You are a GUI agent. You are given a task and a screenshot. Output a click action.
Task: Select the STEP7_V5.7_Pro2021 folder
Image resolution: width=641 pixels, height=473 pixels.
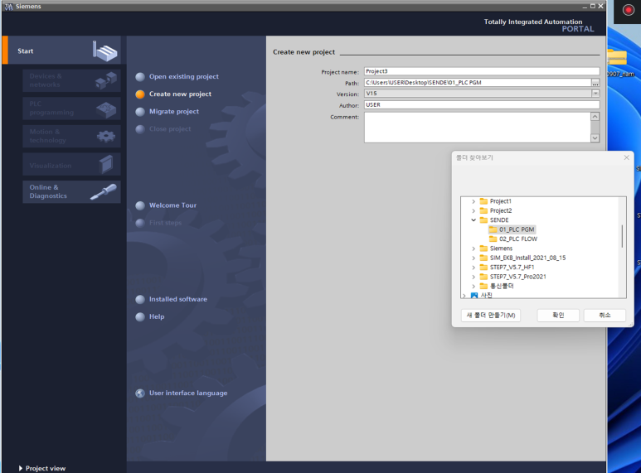(518, 277)
